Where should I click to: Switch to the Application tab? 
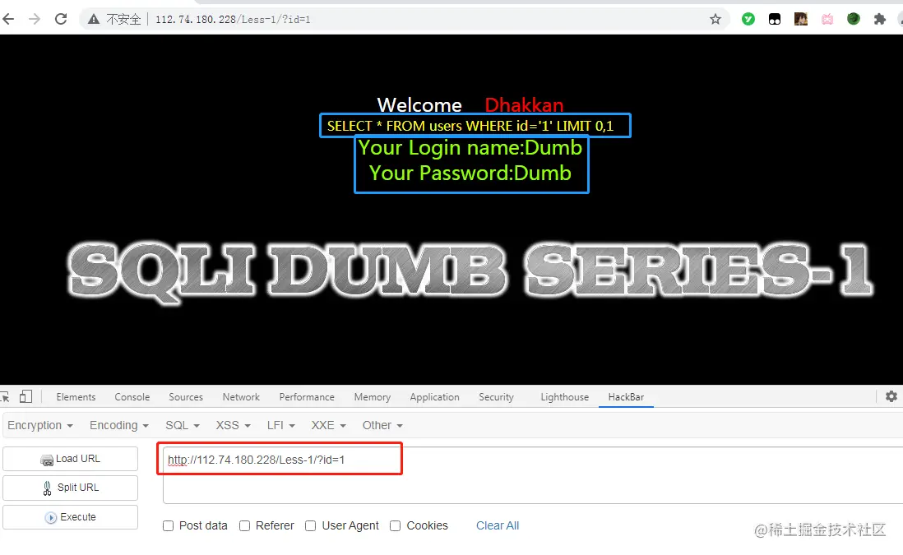coord(434,396)
